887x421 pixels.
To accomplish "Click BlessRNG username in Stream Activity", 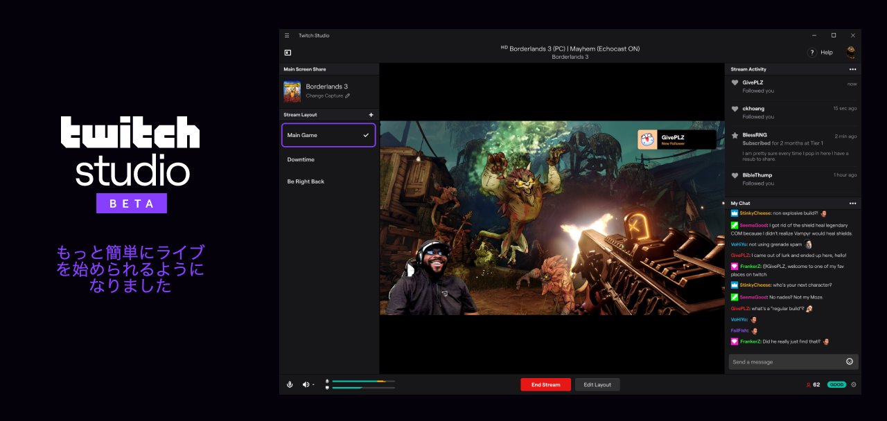I will [755, 136].
